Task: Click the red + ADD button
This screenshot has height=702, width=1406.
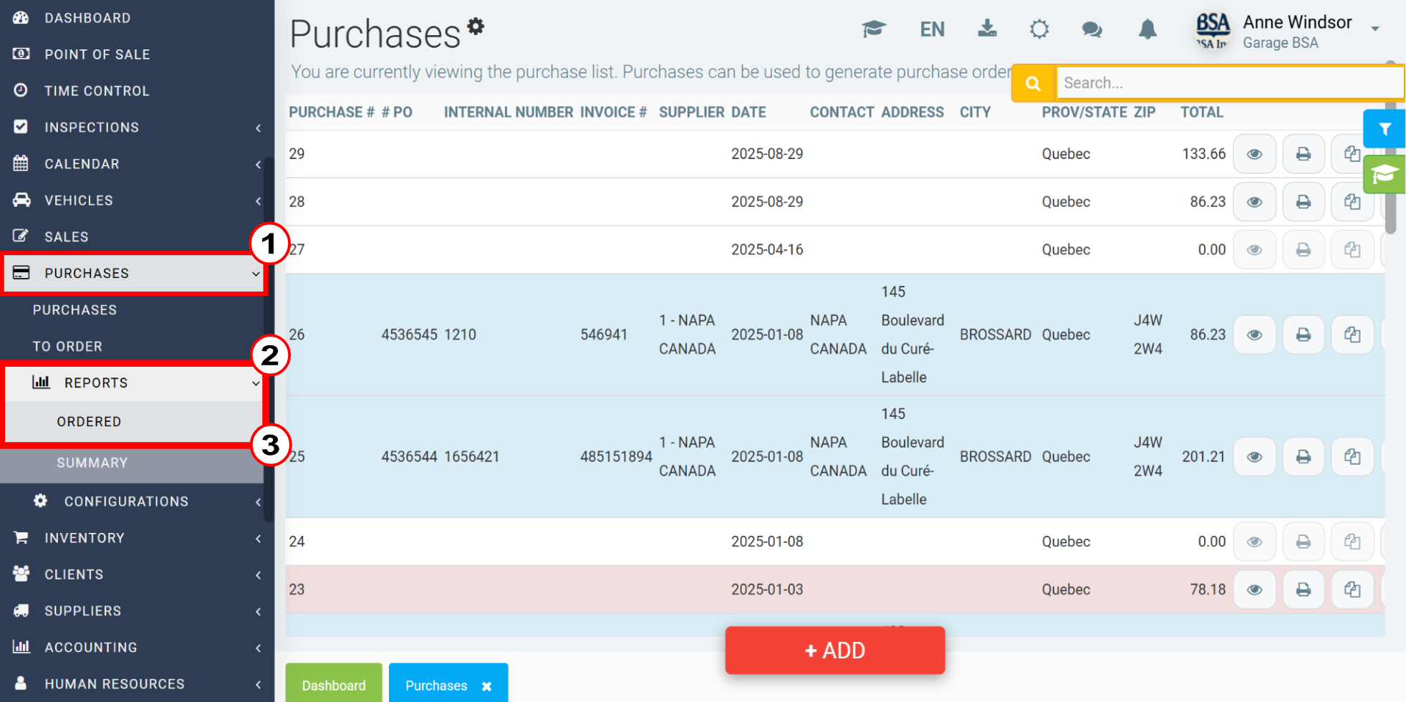Action: tap(834, 650)
